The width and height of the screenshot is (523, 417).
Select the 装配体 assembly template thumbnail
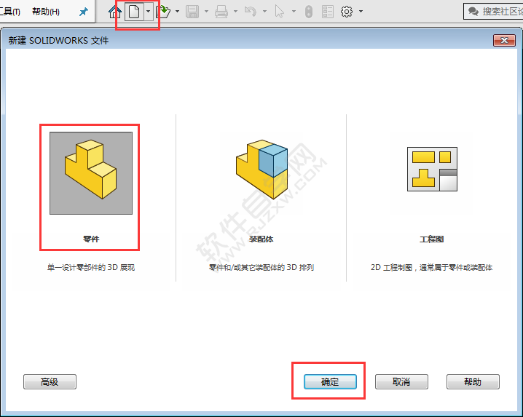click(x=261, y=170)
